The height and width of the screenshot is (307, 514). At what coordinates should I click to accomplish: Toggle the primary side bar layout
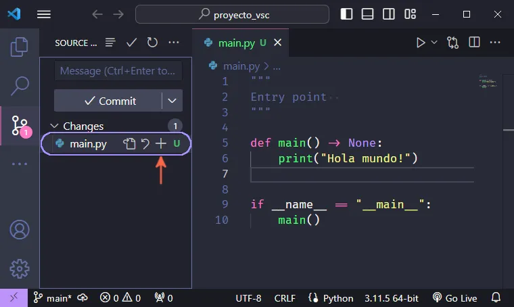click(x=346, y=14)
